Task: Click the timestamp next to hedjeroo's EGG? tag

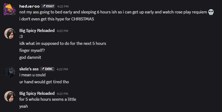Action: click(63, 6)
